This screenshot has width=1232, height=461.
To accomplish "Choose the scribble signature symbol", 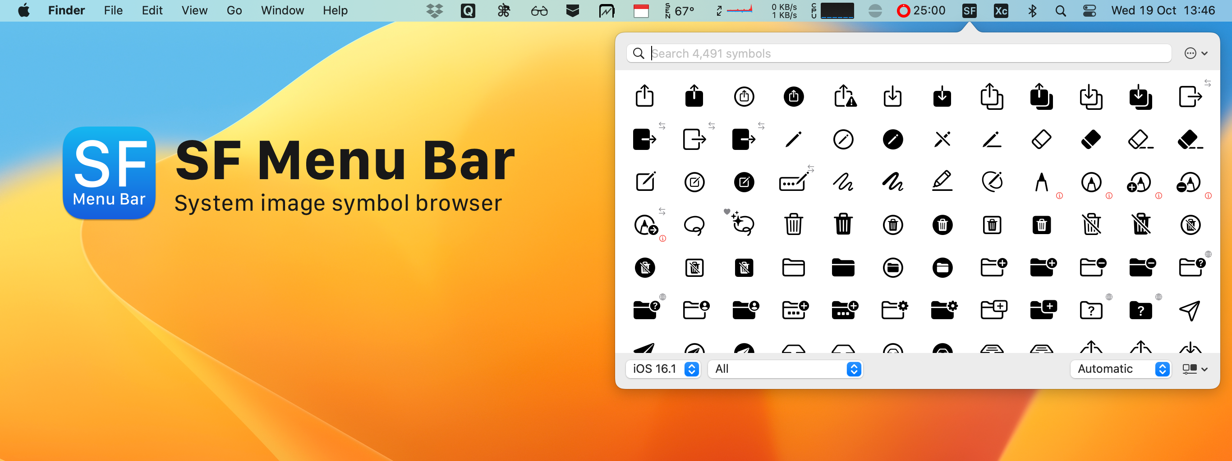I will click(x=843, y=182).
